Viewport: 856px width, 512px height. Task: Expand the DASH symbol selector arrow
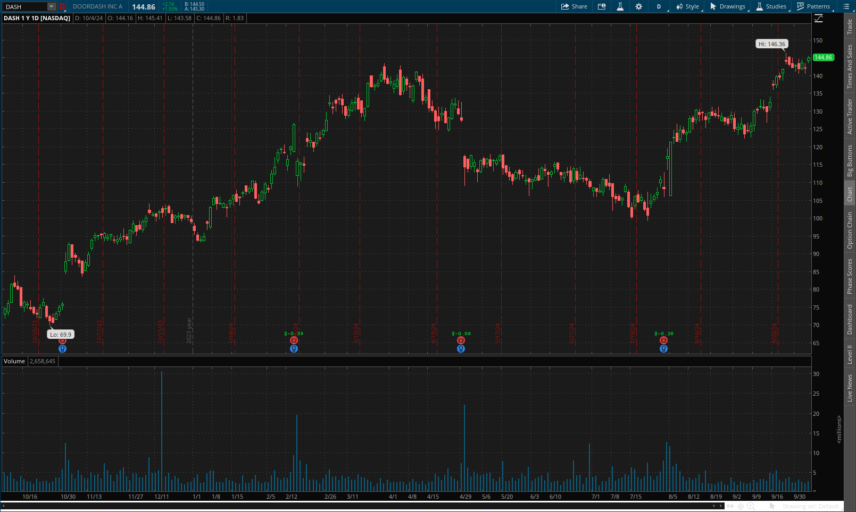[52, 6]
